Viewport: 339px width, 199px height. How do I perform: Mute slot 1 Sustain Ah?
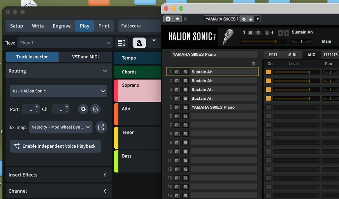(177, 72)
